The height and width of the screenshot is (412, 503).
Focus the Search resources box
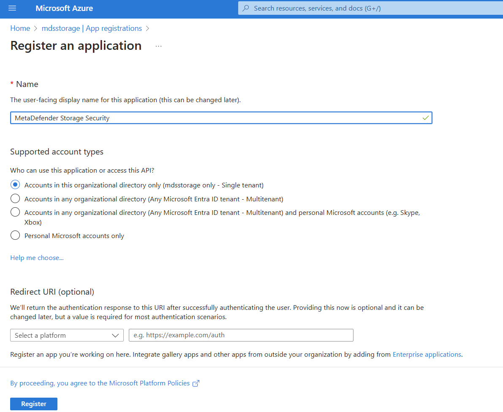[x=370, y=8]
